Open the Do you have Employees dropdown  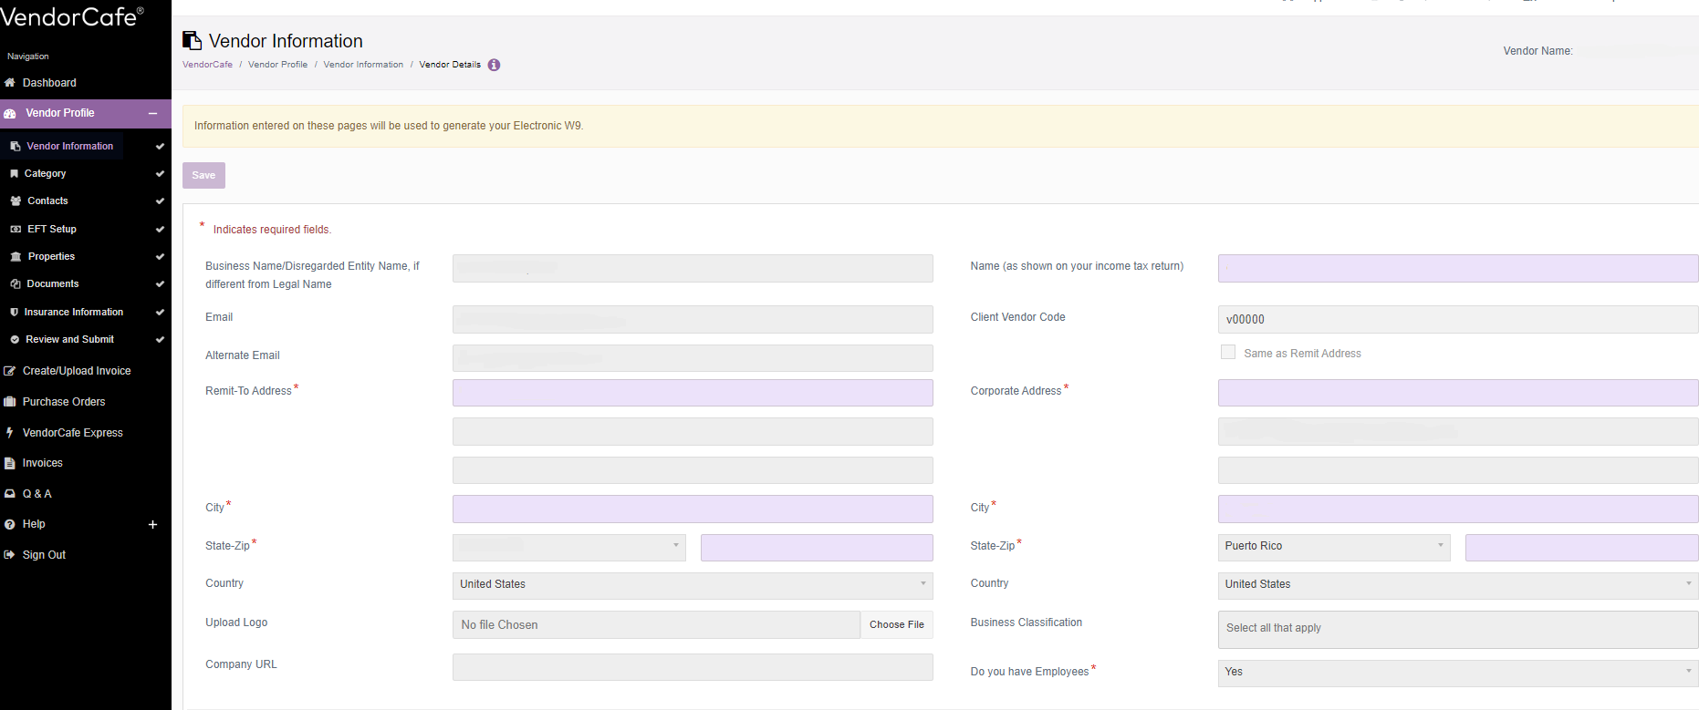click(1457, 672)
